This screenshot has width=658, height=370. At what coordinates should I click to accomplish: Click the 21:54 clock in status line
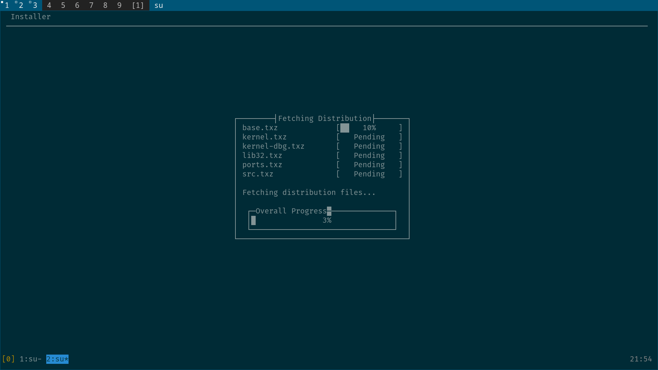click(x=641, y=359)
